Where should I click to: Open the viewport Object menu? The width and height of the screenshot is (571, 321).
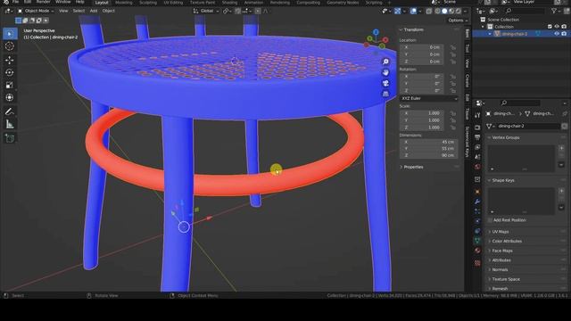pos(109,12)
